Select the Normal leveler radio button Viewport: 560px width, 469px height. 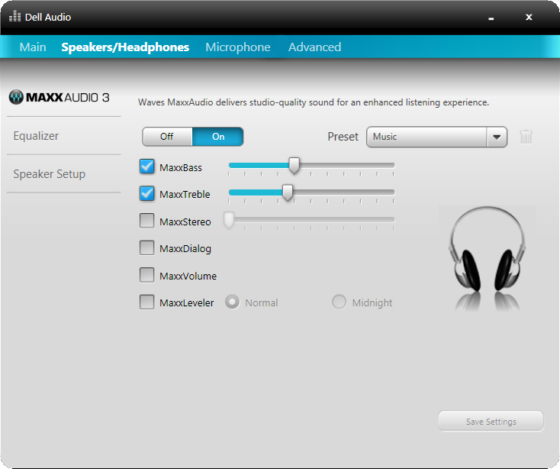coord(232,302)
